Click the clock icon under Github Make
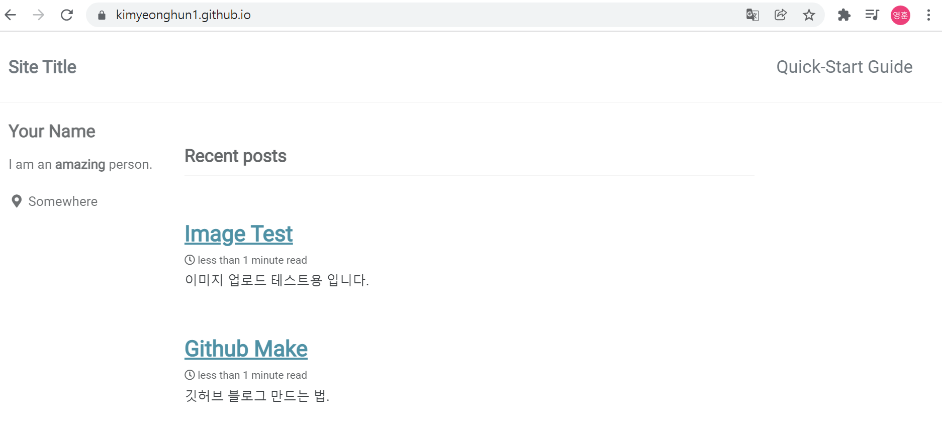This screenshot has width=942, height=434. pos(190,375)
